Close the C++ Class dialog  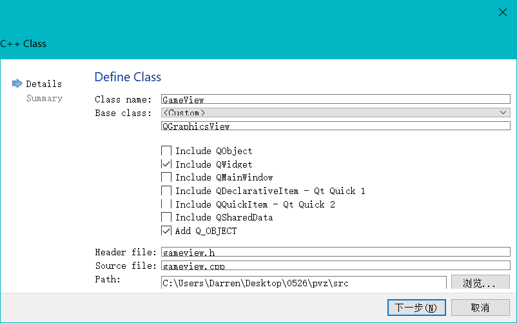pos(502,12)
